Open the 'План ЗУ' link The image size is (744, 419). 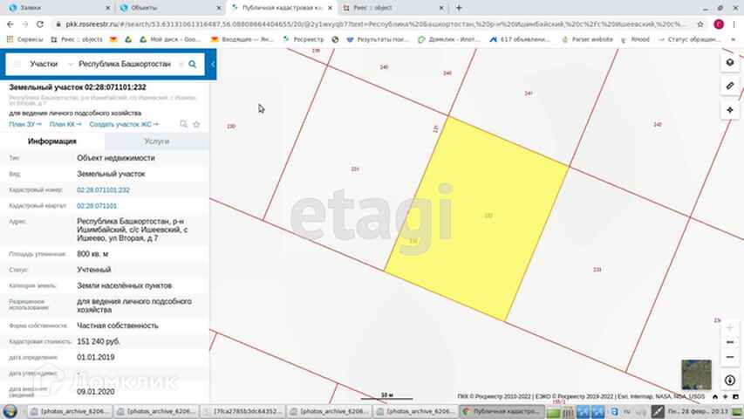click(25, 125)
